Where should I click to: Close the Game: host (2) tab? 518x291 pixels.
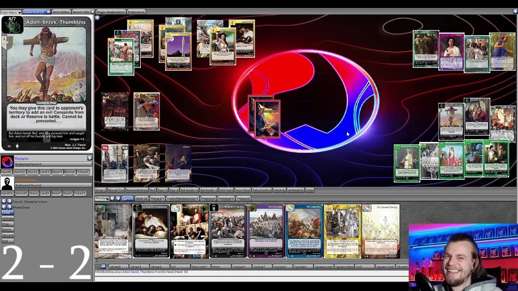pos(48,12)
